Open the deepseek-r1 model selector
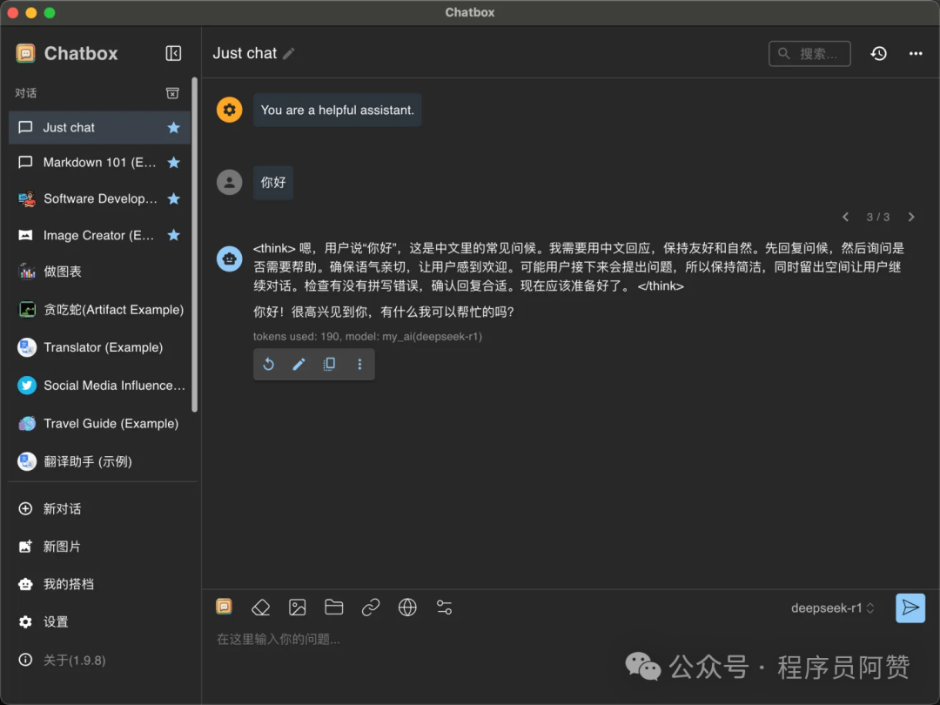 pos(832,608)
